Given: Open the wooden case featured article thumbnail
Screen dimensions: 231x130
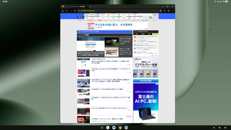Looking at the screenshot, I should (111, 52).
